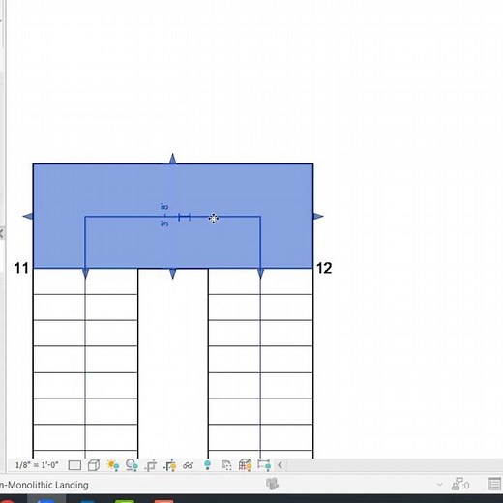Image resolution: width=503 pixels, height=503 pixels.
Task: Open the view scale 1/8" = 1'-0" selector
Action: [x=37, y=465]
